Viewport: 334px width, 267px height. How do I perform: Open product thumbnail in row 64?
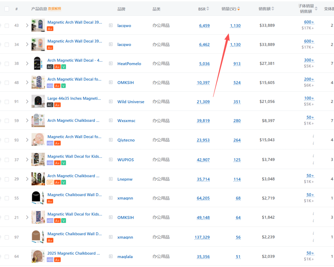(x=38, y=256)
